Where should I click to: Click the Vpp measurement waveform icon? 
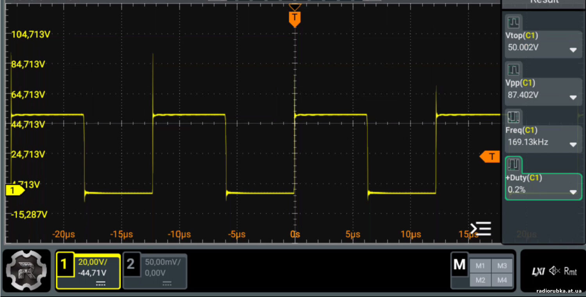click(x=513, y=69)
